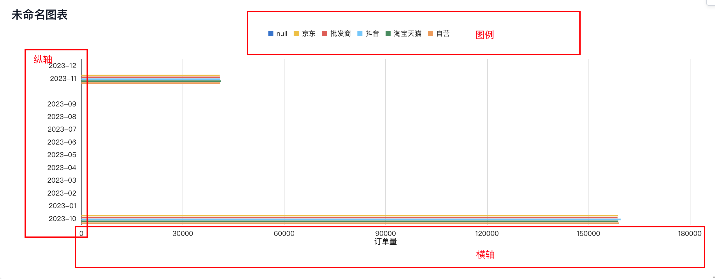Select the chart title 未命名图表

click(x=40, y=15)
